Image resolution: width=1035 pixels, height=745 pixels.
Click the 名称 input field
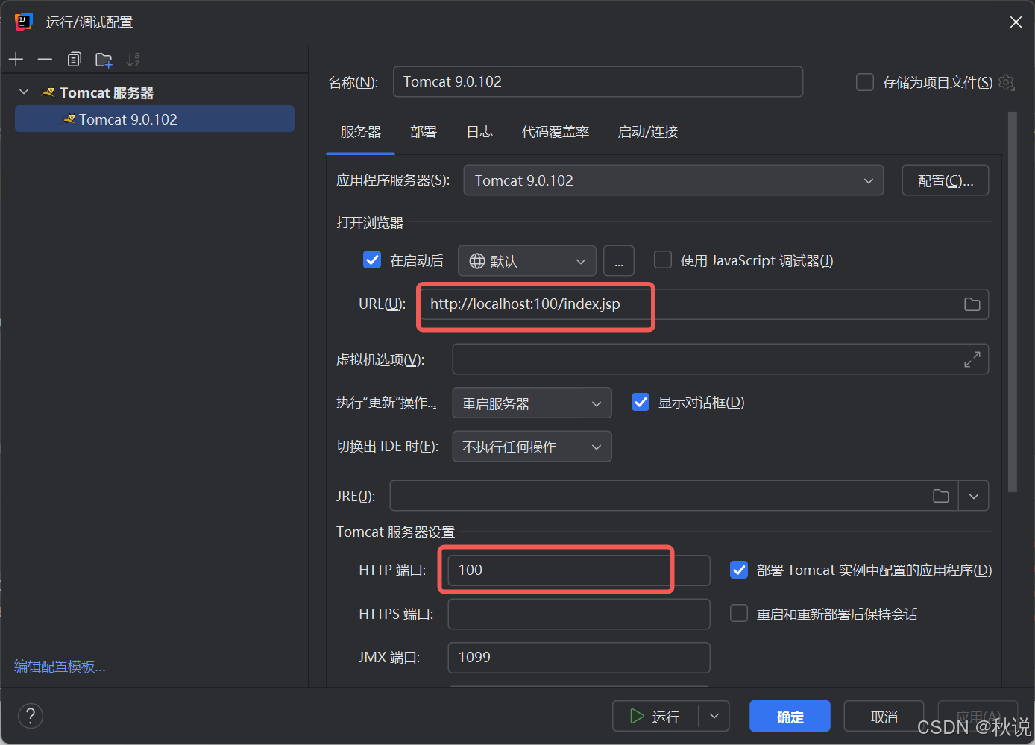click(598, 81)
